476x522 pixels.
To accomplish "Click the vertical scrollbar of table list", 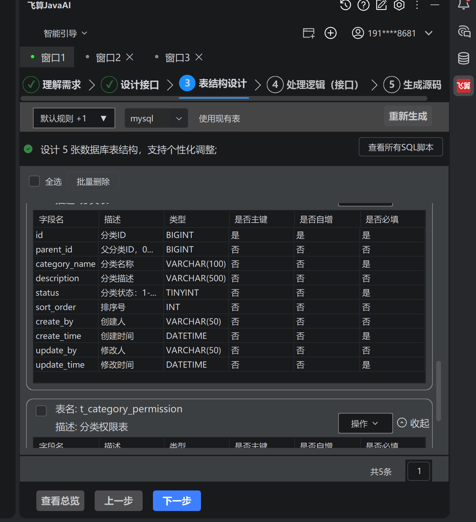I will [x=438, y=391].
